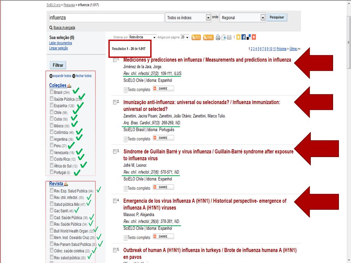The width and height of the screenshot is (351, 263).
Task: Go to results page 11
Action: [x=275, y=49]
